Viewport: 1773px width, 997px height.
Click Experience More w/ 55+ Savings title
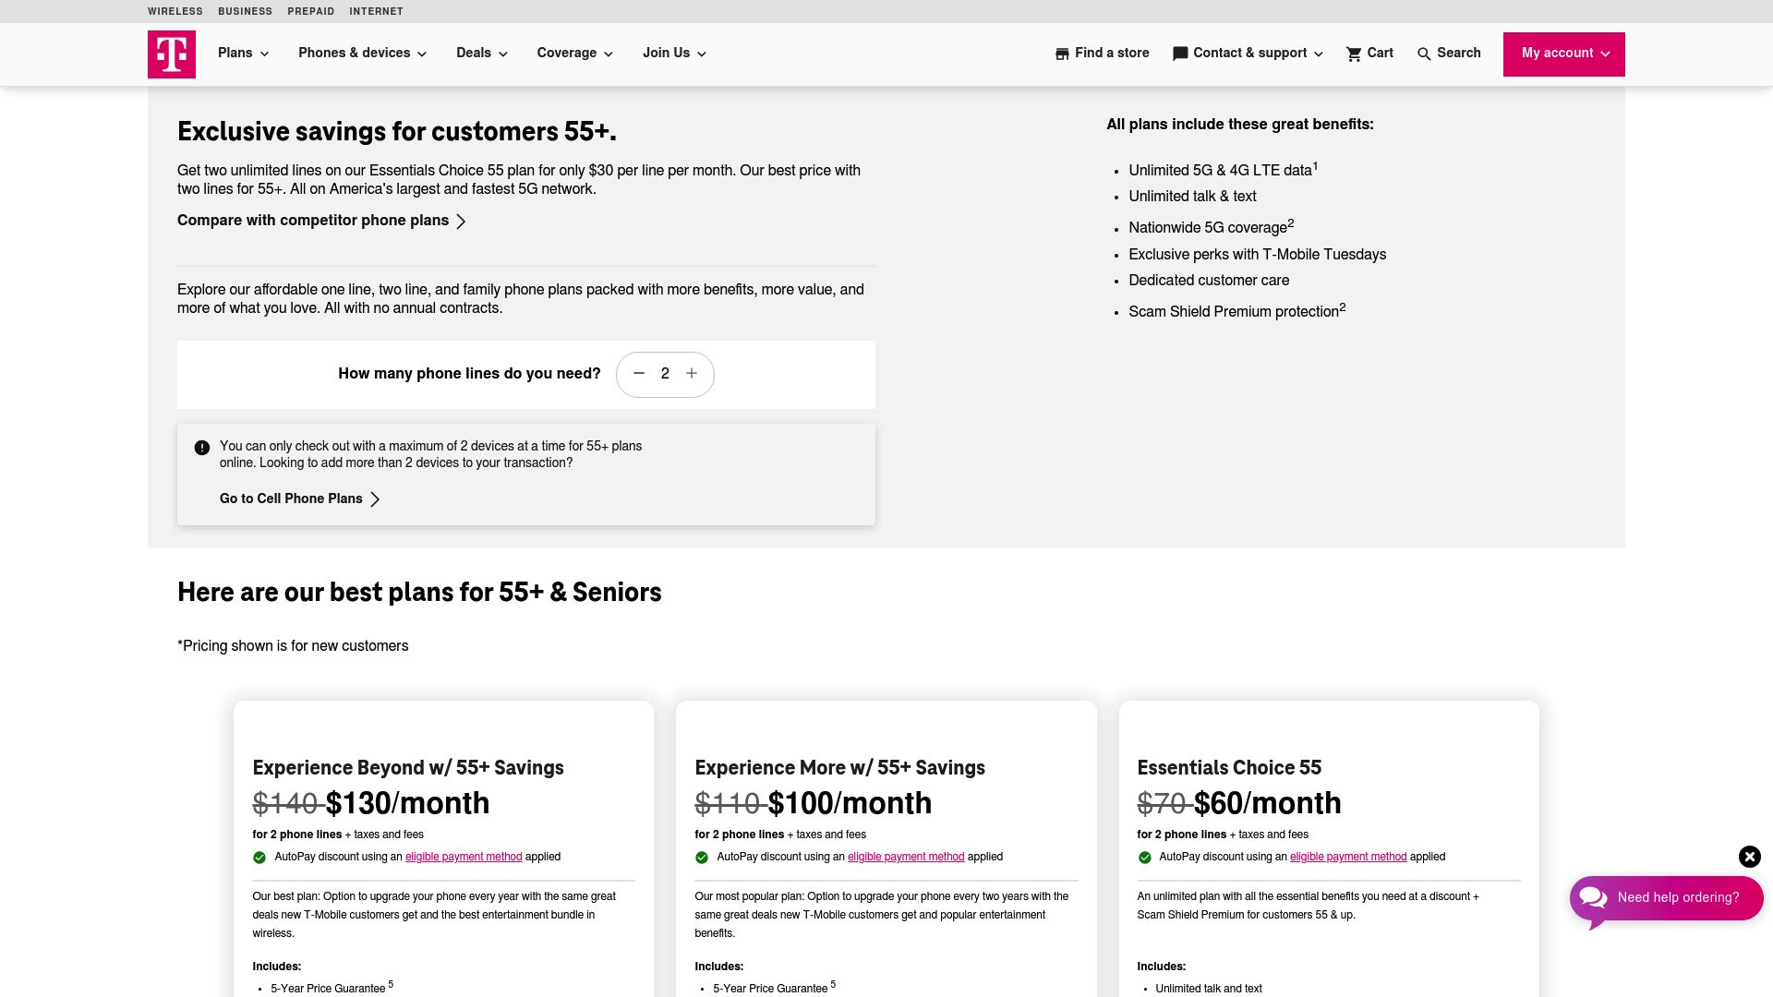coord(840,768)
